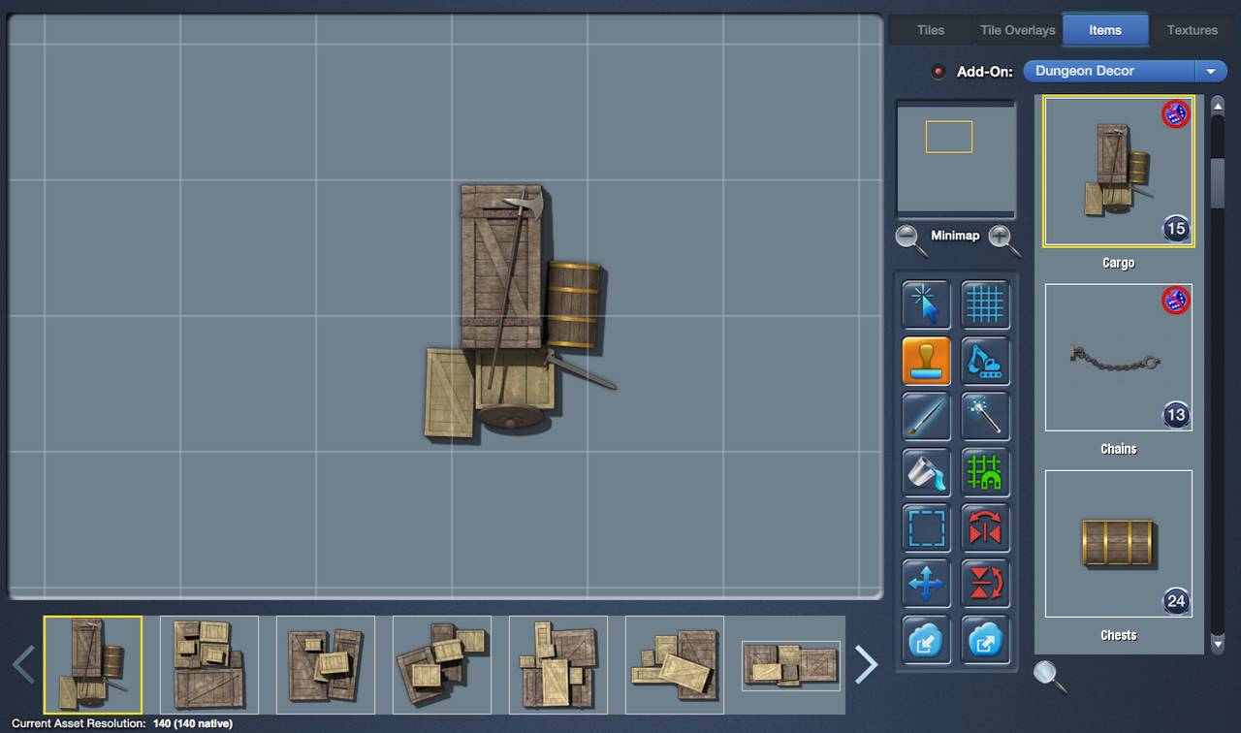Select the Chains item category
This screenshot has width=1241, height=733.
pyautogui.click(x=1119, y=358)
